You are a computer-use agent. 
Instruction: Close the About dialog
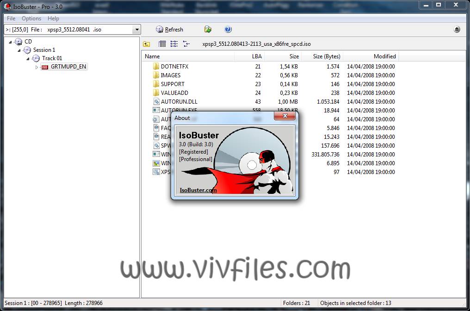tap(285, 116)
